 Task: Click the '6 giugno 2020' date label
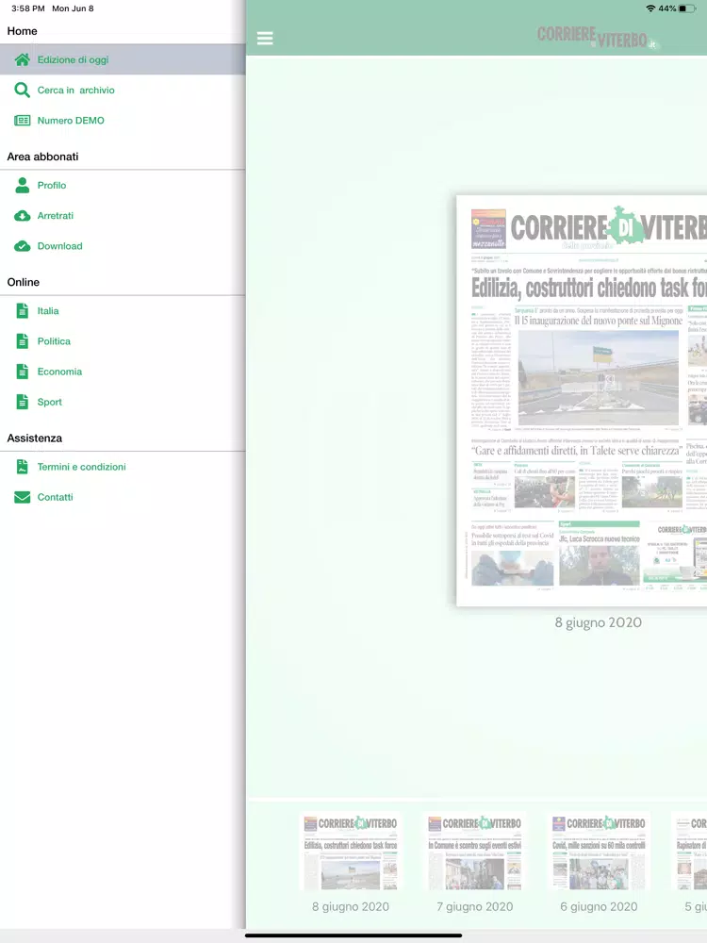599,906
